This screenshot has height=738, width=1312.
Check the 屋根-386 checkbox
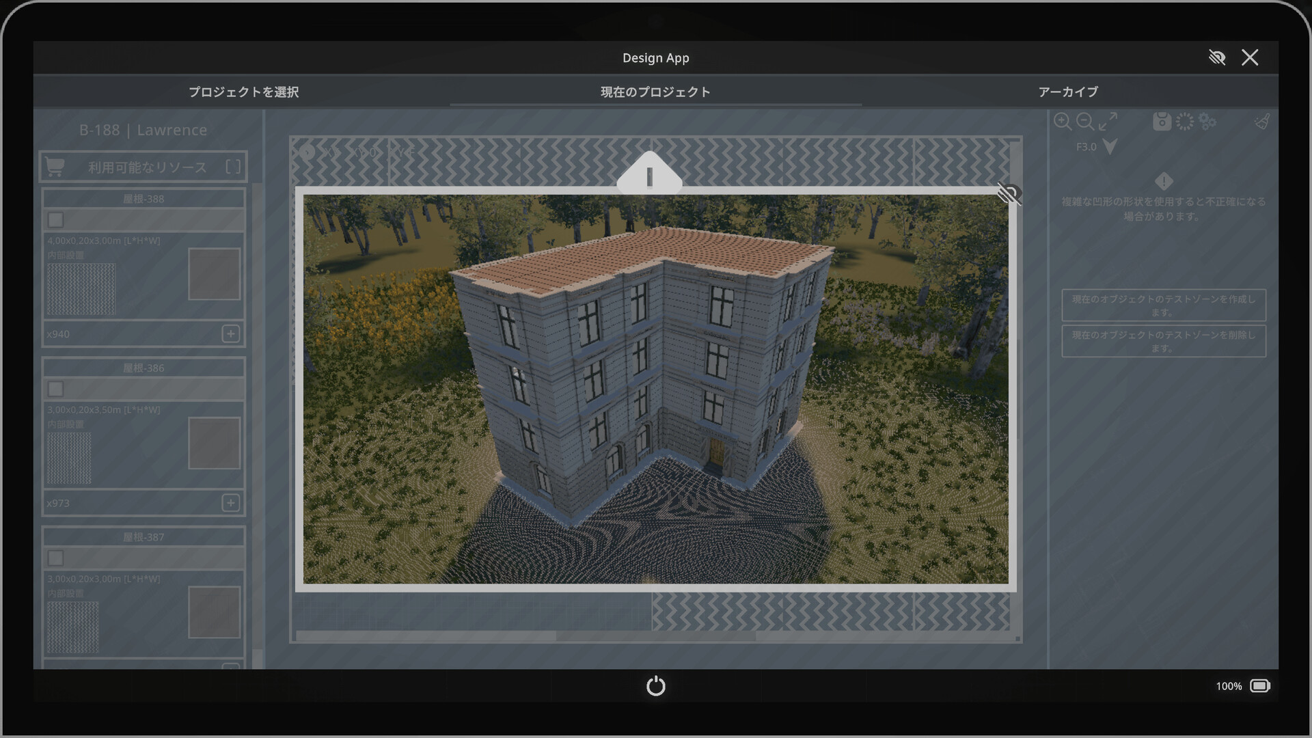(56, 389)
